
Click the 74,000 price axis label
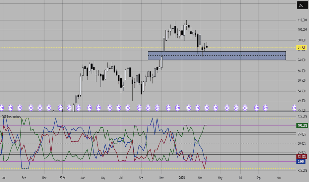point(302,60)
